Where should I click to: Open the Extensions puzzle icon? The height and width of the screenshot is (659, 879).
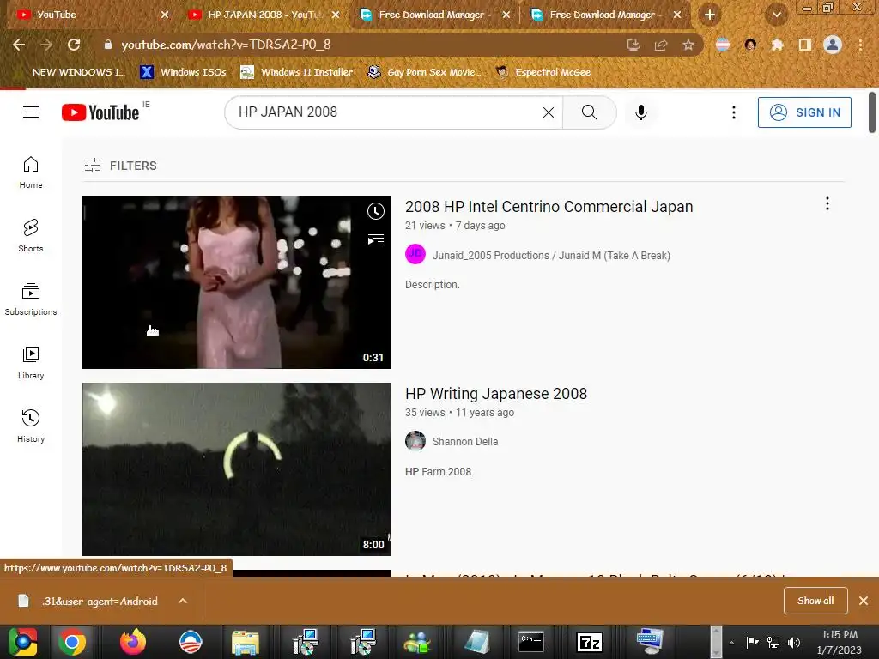tap(778, 45)
